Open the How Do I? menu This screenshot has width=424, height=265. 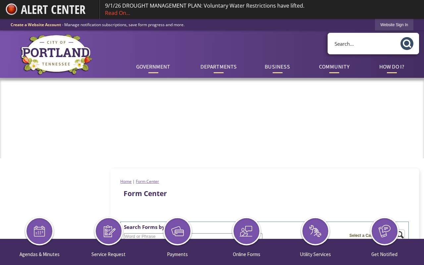392,67
